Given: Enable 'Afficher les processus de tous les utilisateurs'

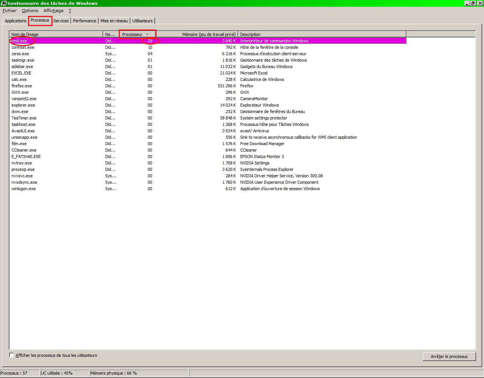Looking at the screenshot, I should pos(12,355).
